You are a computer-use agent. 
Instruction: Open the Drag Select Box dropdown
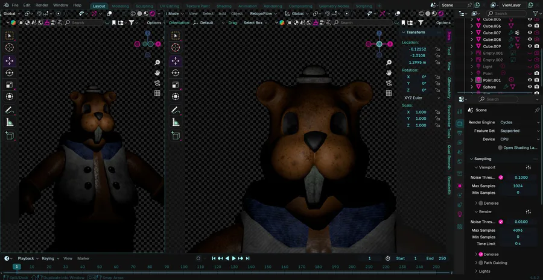[255, 22]
